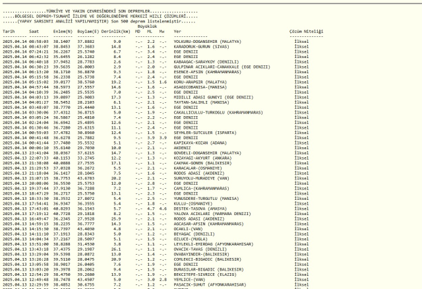Click the Tarih column header
The width and height of the screenshot is (422, 289).
pos(9,31)
